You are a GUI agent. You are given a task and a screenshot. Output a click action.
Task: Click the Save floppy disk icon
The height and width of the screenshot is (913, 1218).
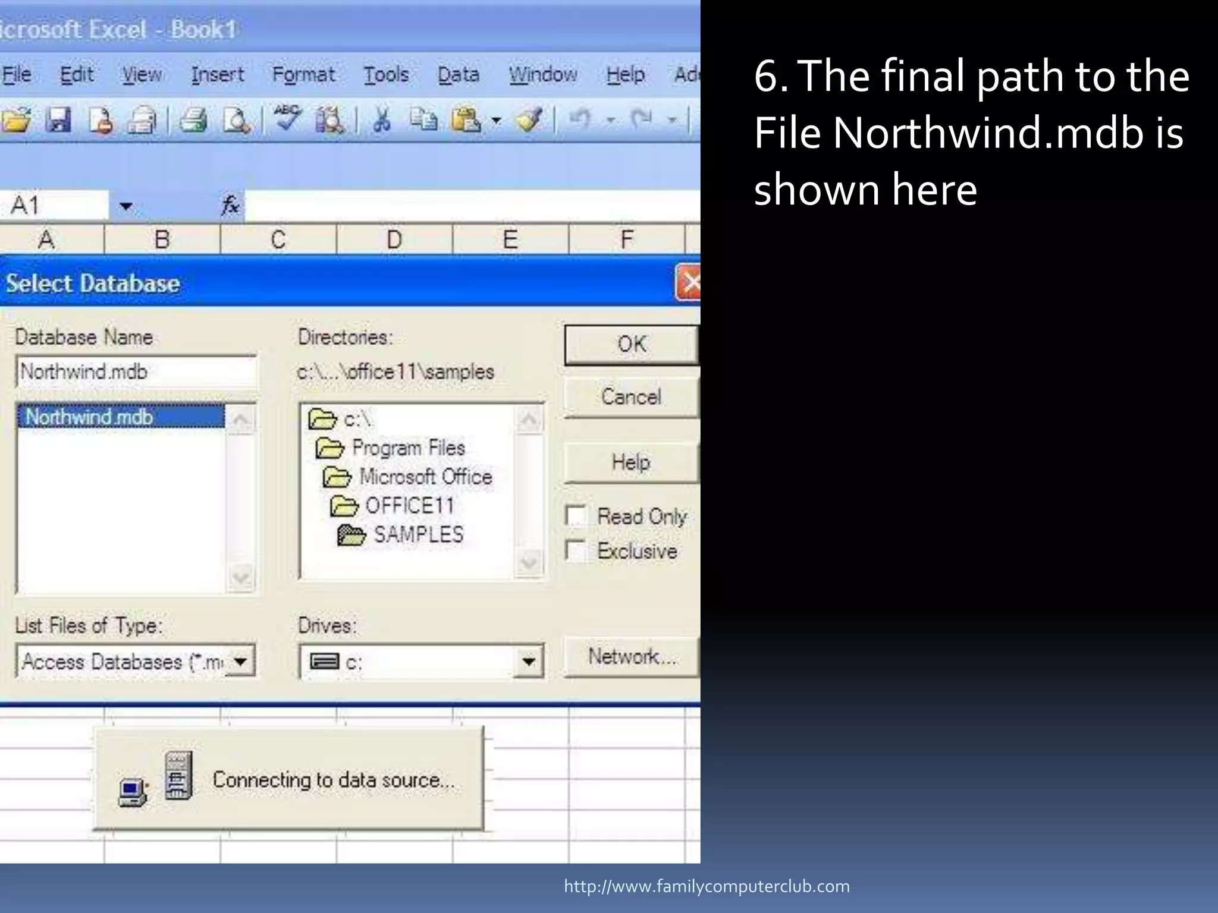click(x=59, y=120)
